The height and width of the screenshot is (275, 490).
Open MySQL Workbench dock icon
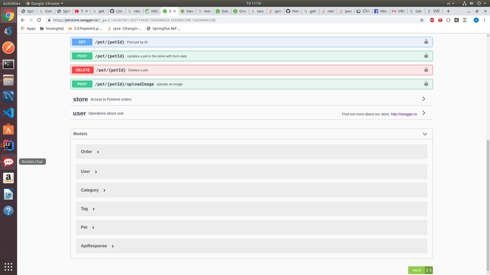[x=8, y=97]
